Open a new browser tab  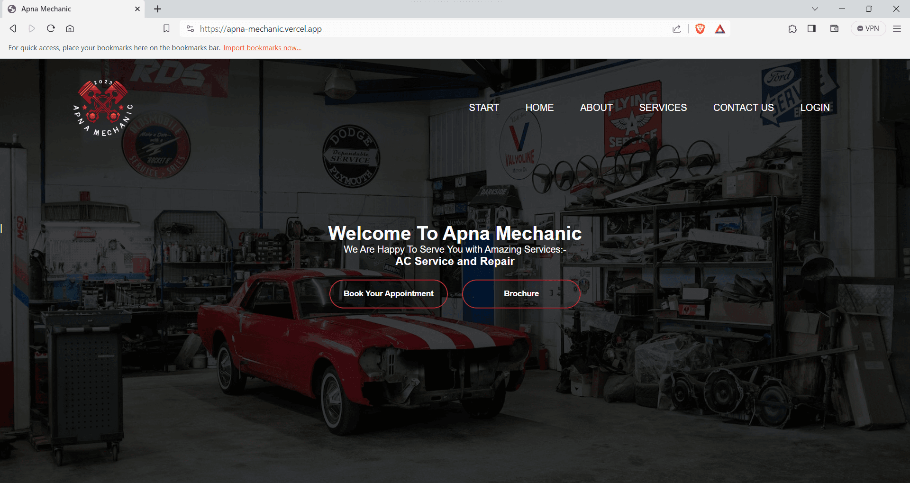point(158,9)
